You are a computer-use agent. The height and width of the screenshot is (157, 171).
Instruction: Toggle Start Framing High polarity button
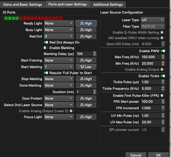[x=86, y=60]
